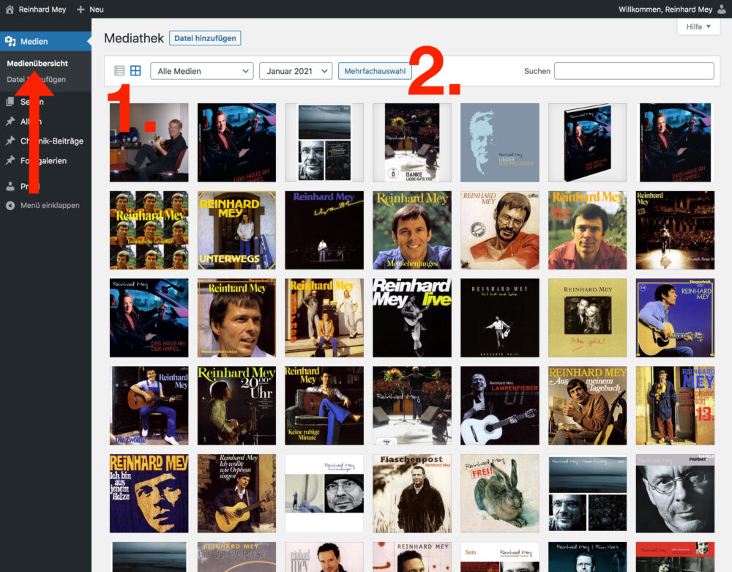Select the Ankomme Freitag den 13. cover
The image size is (732, 572).
click(x=676, y=406)
